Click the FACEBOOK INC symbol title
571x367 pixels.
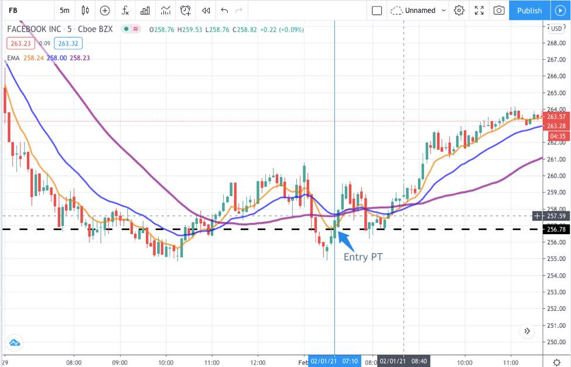coord(34,29)
